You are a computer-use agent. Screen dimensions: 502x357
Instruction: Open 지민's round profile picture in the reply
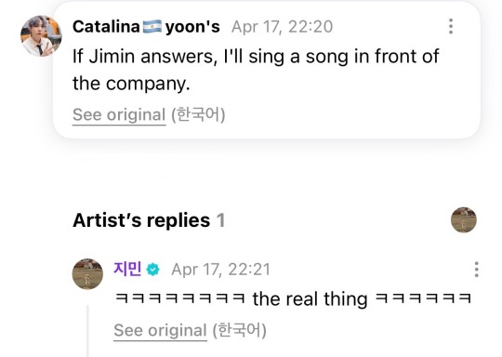pos(87,274)
